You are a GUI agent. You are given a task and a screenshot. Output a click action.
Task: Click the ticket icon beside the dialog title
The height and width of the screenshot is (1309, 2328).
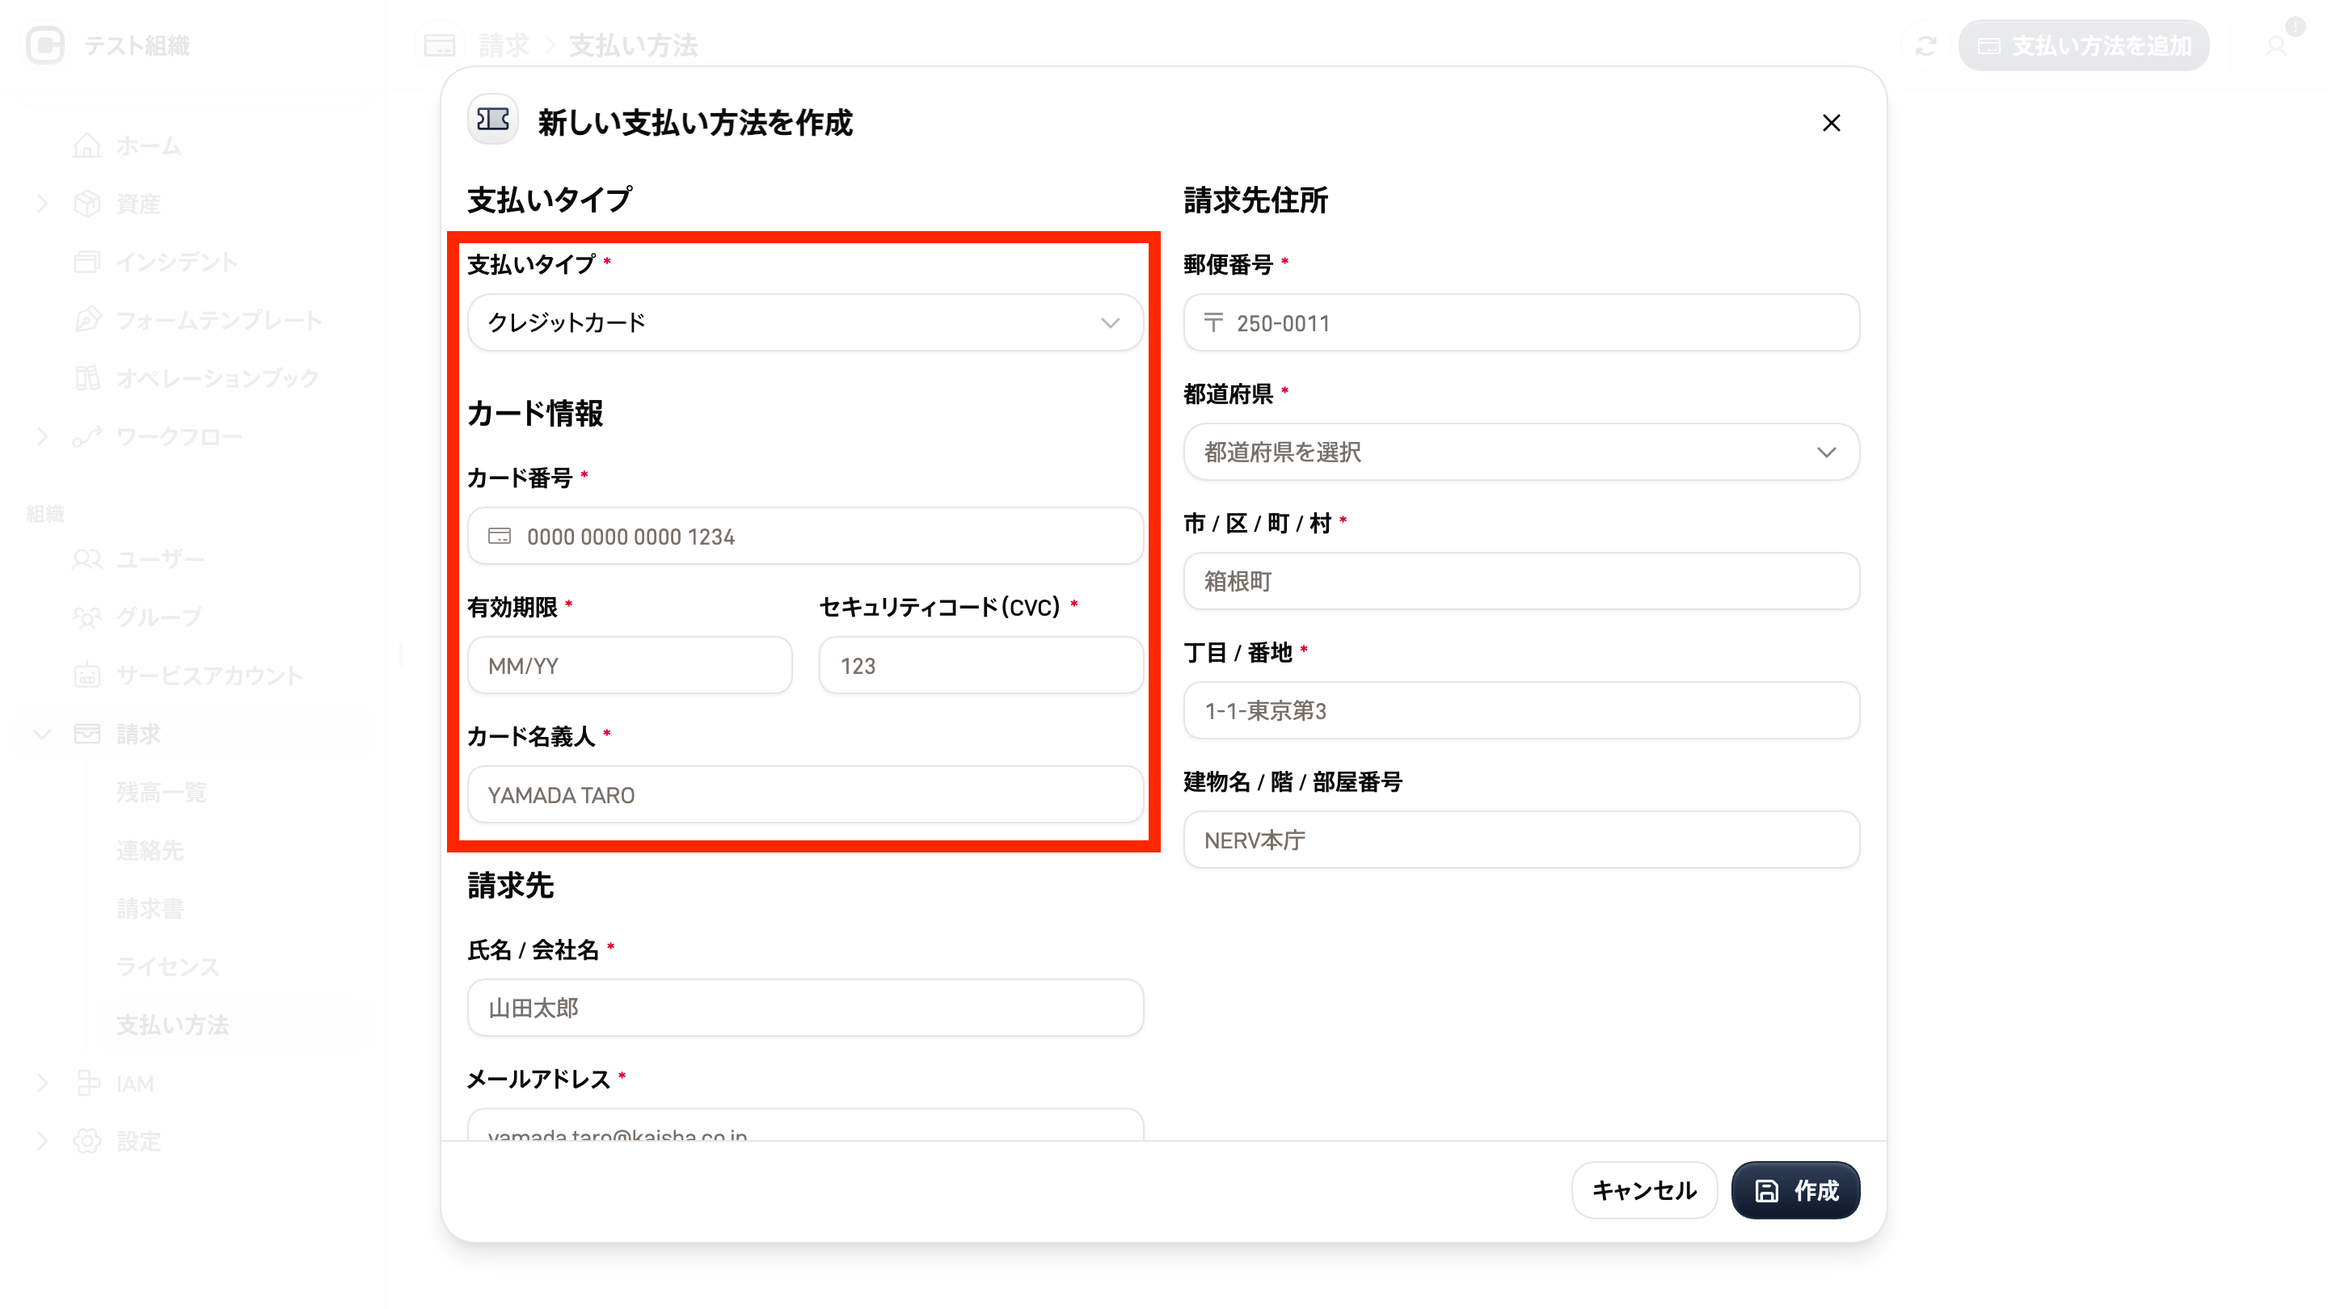tap(492, 120)
